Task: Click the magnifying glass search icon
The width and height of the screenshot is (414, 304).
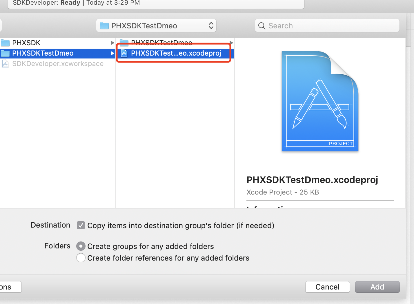Action: coord(262,26)
